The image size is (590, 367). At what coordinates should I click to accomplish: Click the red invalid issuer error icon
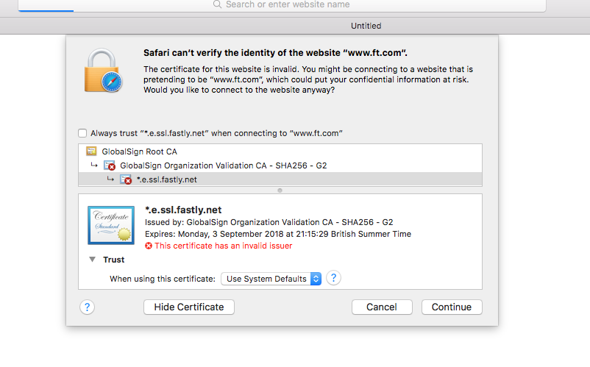coord(149,246)
